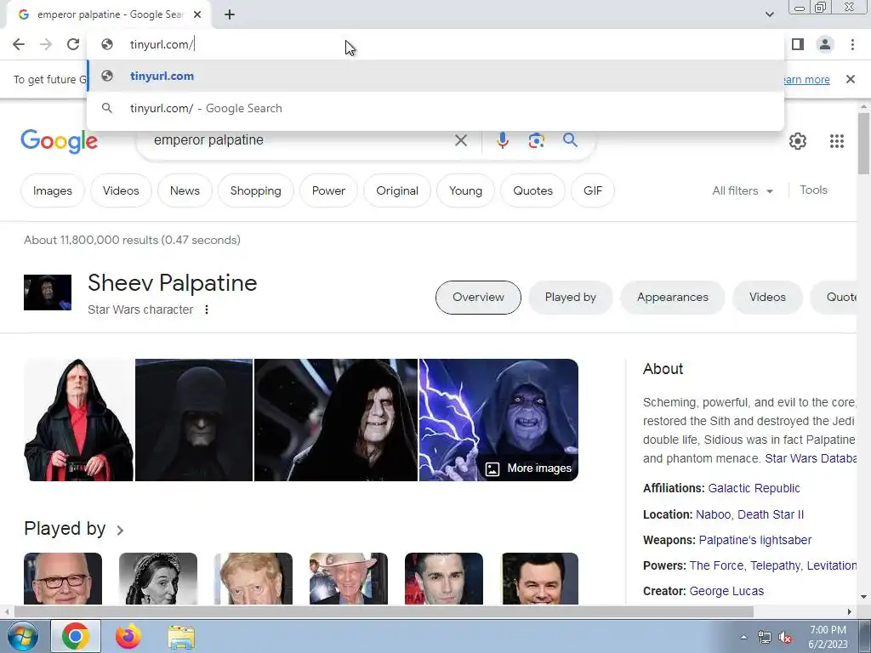Image resolution: width=871 pixels, height=653 pixels.
Task: Launch Firefox from the taskbar
Action: coord(128,636)
